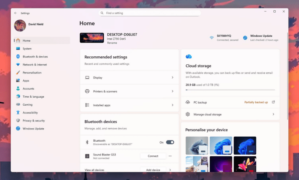299x180 pixels.
Task: Open Privacy & security page
Action: pos(42,120)
